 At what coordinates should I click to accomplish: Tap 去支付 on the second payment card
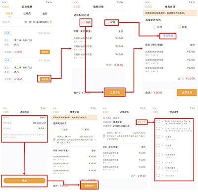pyautogui.click(x=45, y=79)
